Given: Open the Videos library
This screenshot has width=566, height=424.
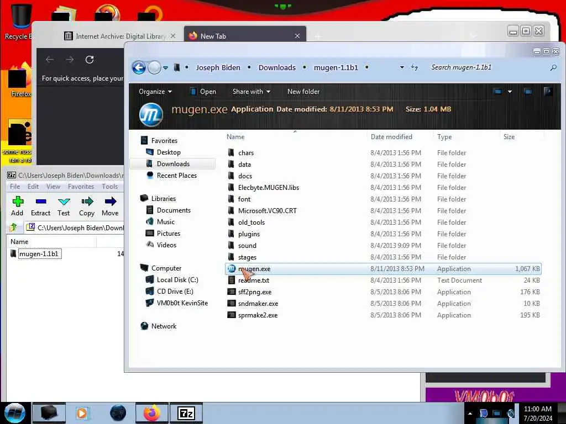Looking at the screenshot, I should (x=166, y=245).
